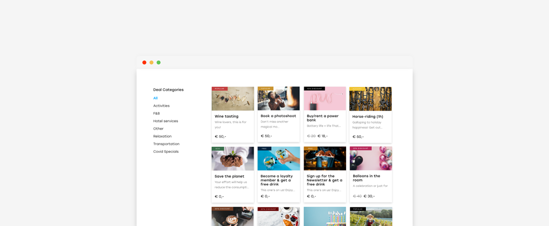549x226 pixels.
Task: Click the Deal Categories heading
Action: pos(168,90)
